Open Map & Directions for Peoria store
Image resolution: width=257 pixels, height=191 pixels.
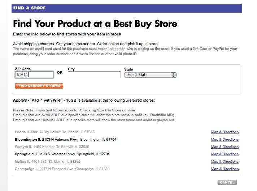225,132
